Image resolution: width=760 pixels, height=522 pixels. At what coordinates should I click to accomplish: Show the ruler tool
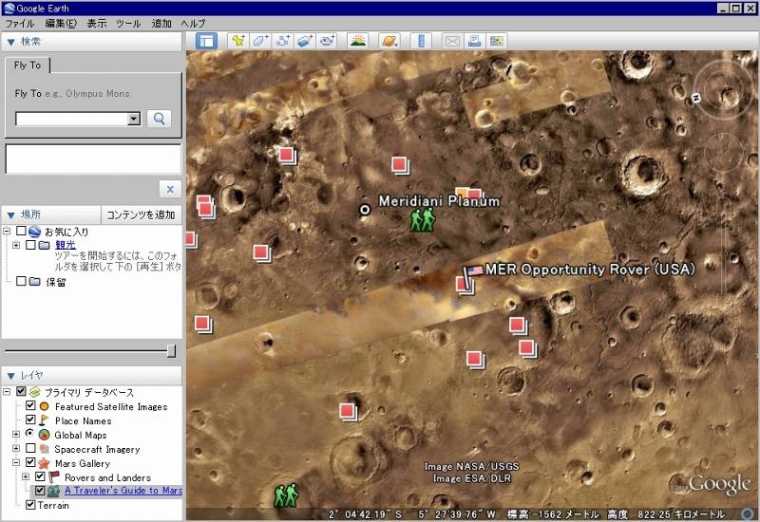[x=421, y=41]
